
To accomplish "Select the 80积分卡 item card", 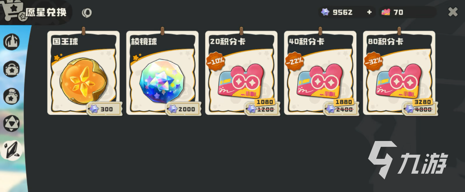I will pos(399,73).
